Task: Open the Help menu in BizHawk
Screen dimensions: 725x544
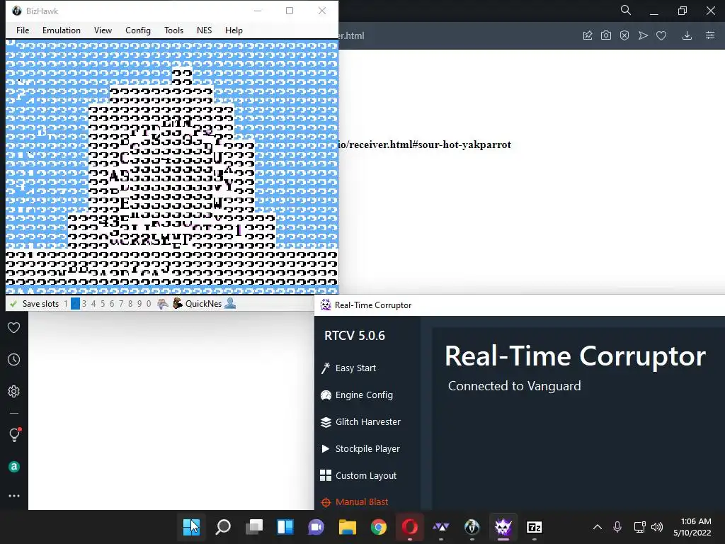Action: tap(234, 30)
